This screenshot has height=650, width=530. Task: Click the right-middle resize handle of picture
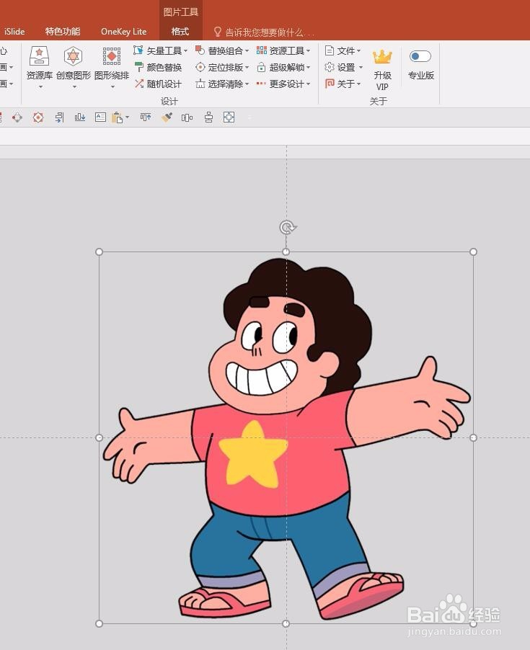[x=473, y=437]
